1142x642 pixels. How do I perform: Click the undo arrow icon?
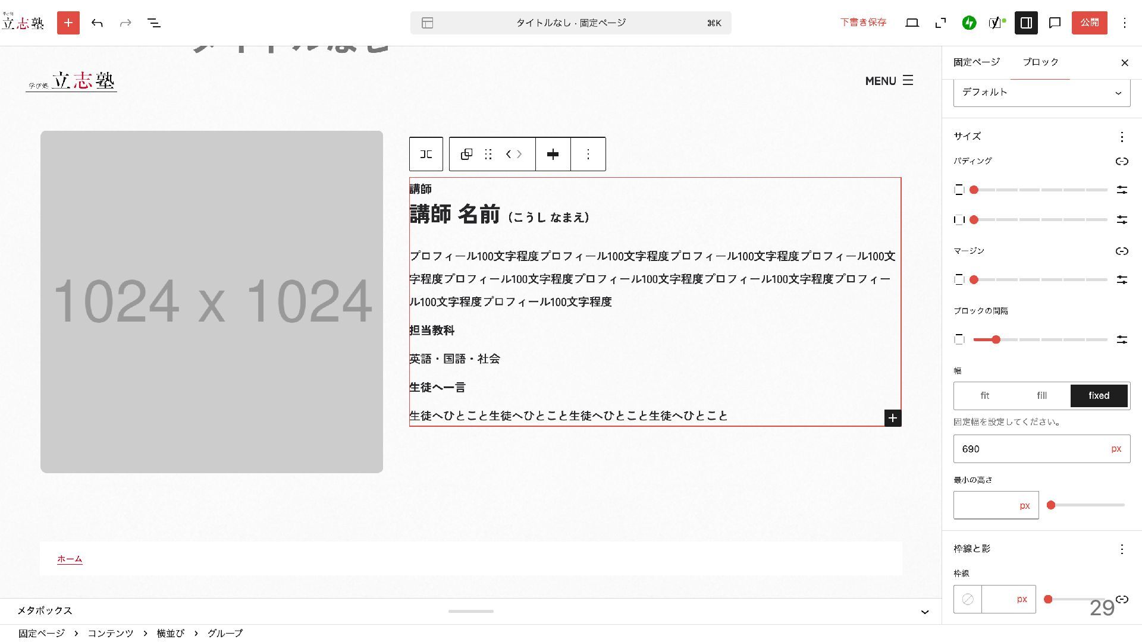click(97, 23)
